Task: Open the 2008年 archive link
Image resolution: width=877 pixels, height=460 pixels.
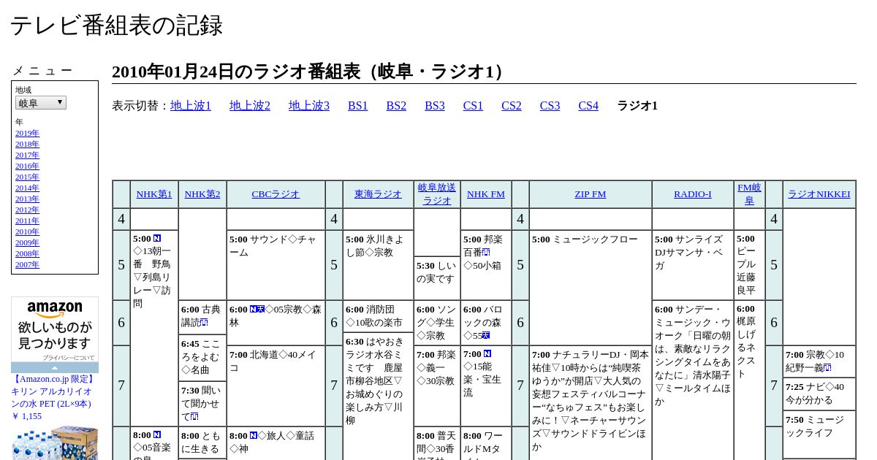Action: (x=27, y=254)
